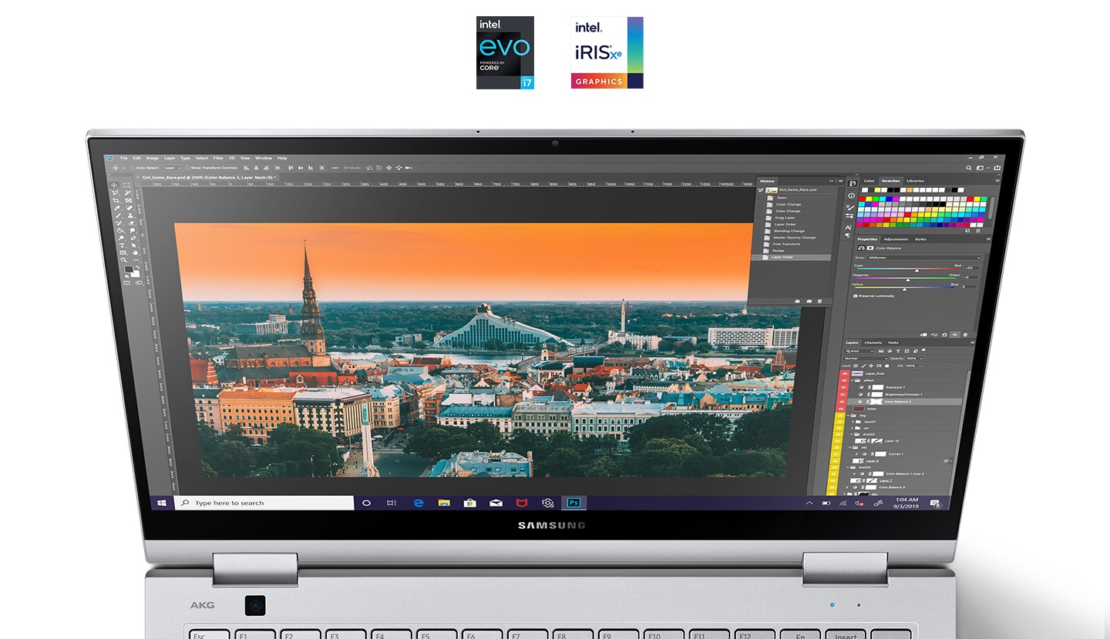Check Show Transform Controls option
This screenshot has width=1110, height=639.
187,168
